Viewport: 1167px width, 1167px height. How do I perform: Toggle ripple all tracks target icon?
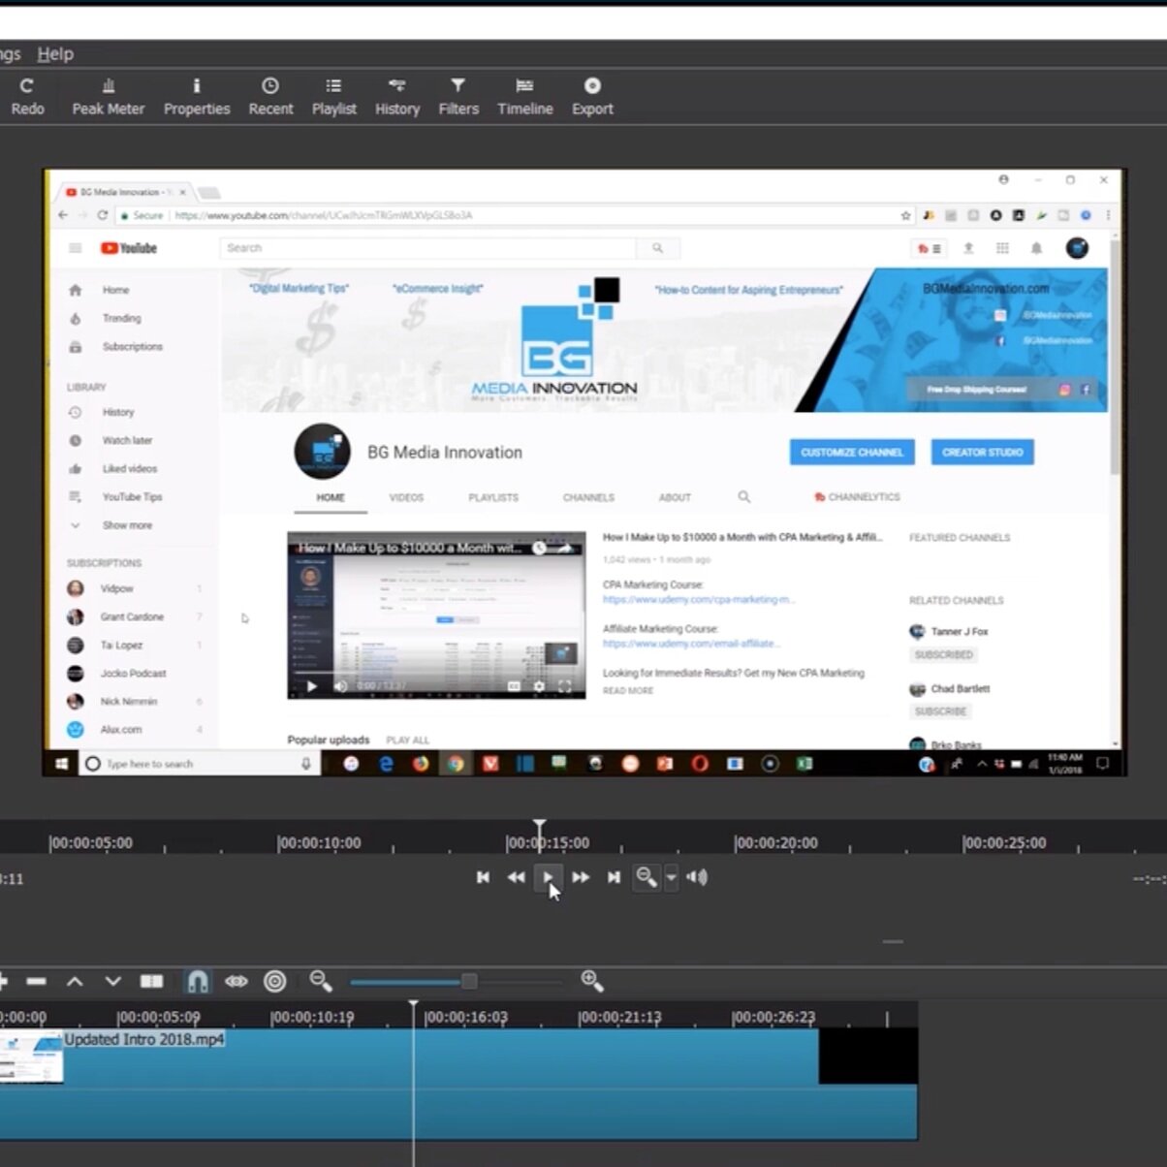click(x=275, y=982)
